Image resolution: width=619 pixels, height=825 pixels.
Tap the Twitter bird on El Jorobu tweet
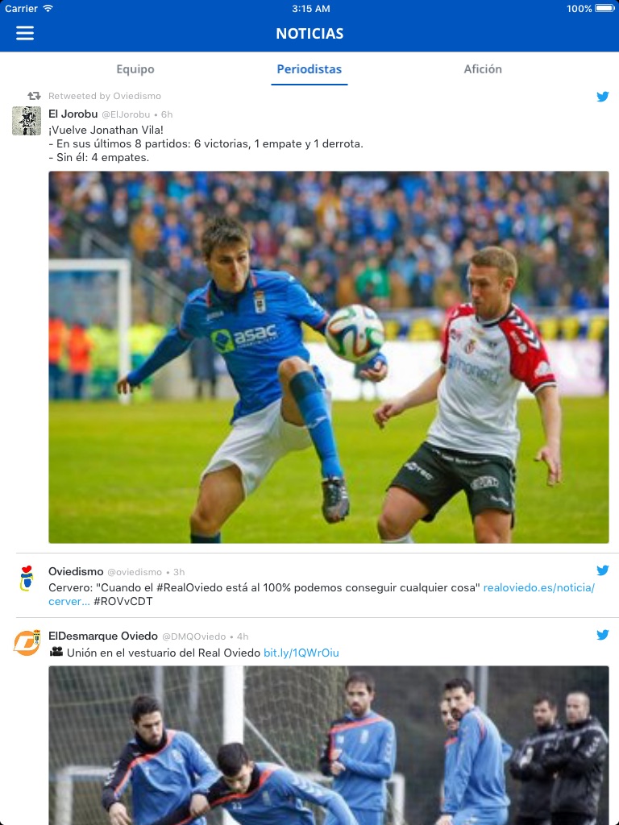coord(603,97)
